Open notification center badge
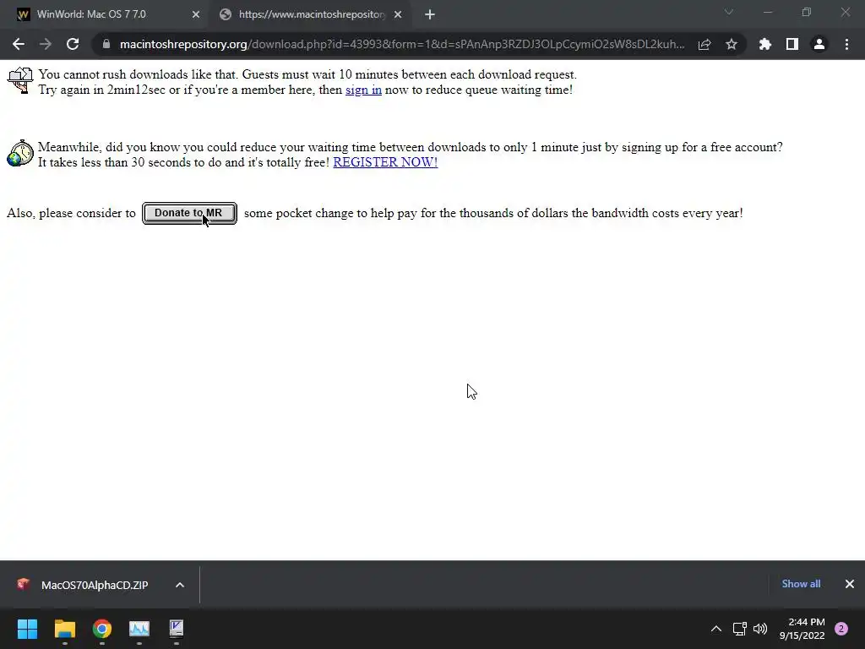The width and height of the screenshot is (865, 649). coord(841,629)
